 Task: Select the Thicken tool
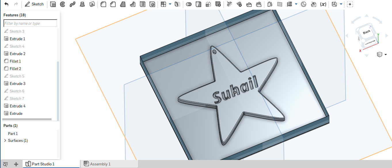pos(92,4)
